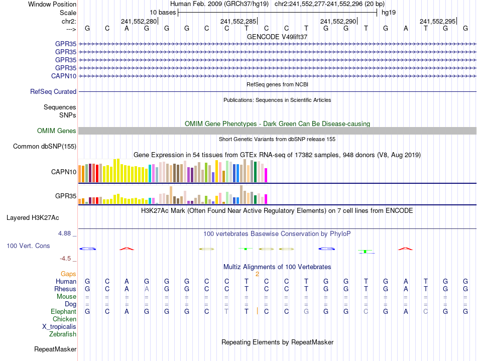Click the 'chr2:' ruler label
The image size is (477, 361).
click(x=69, y=21)
